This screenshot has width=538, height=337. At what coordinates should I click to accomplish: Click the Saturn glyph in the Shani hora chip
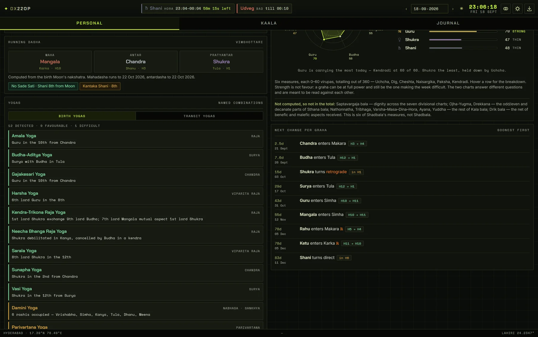coord(146,8)
